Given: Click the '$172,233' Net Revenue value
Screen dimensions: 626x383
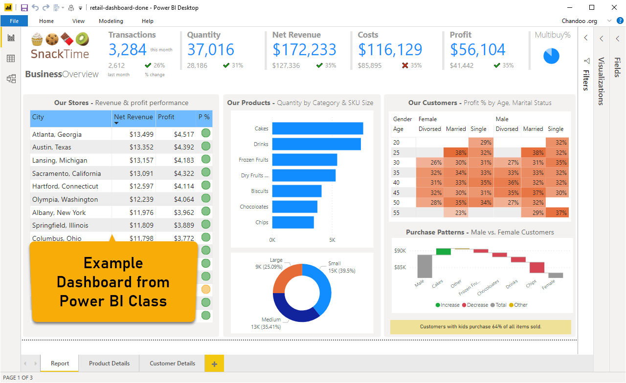Looking at the screenshot, I should [x=304, y=49].
